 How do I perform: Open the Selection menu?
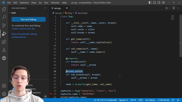(24, 3)
